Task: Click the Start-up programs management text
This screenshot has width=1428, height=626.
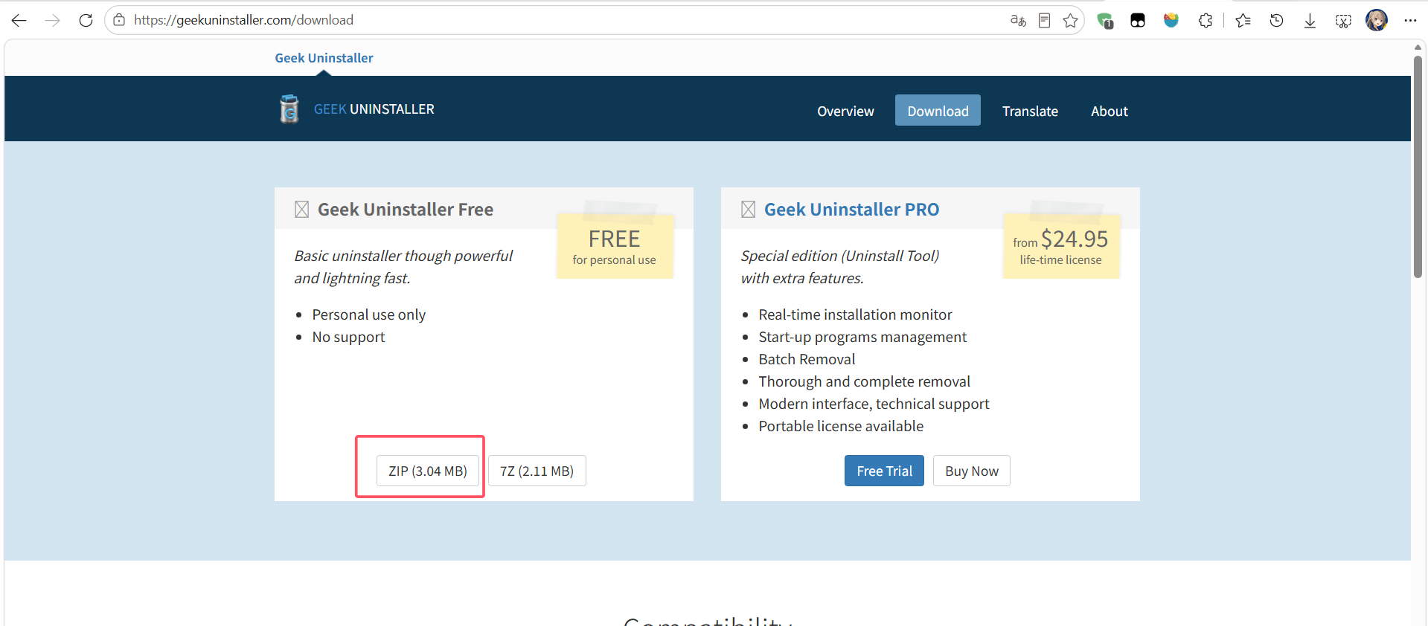Action: (x=862, y=337)
